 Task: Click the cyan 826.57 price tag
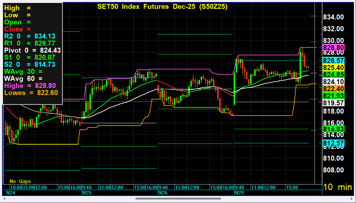(x=333, y=61)
